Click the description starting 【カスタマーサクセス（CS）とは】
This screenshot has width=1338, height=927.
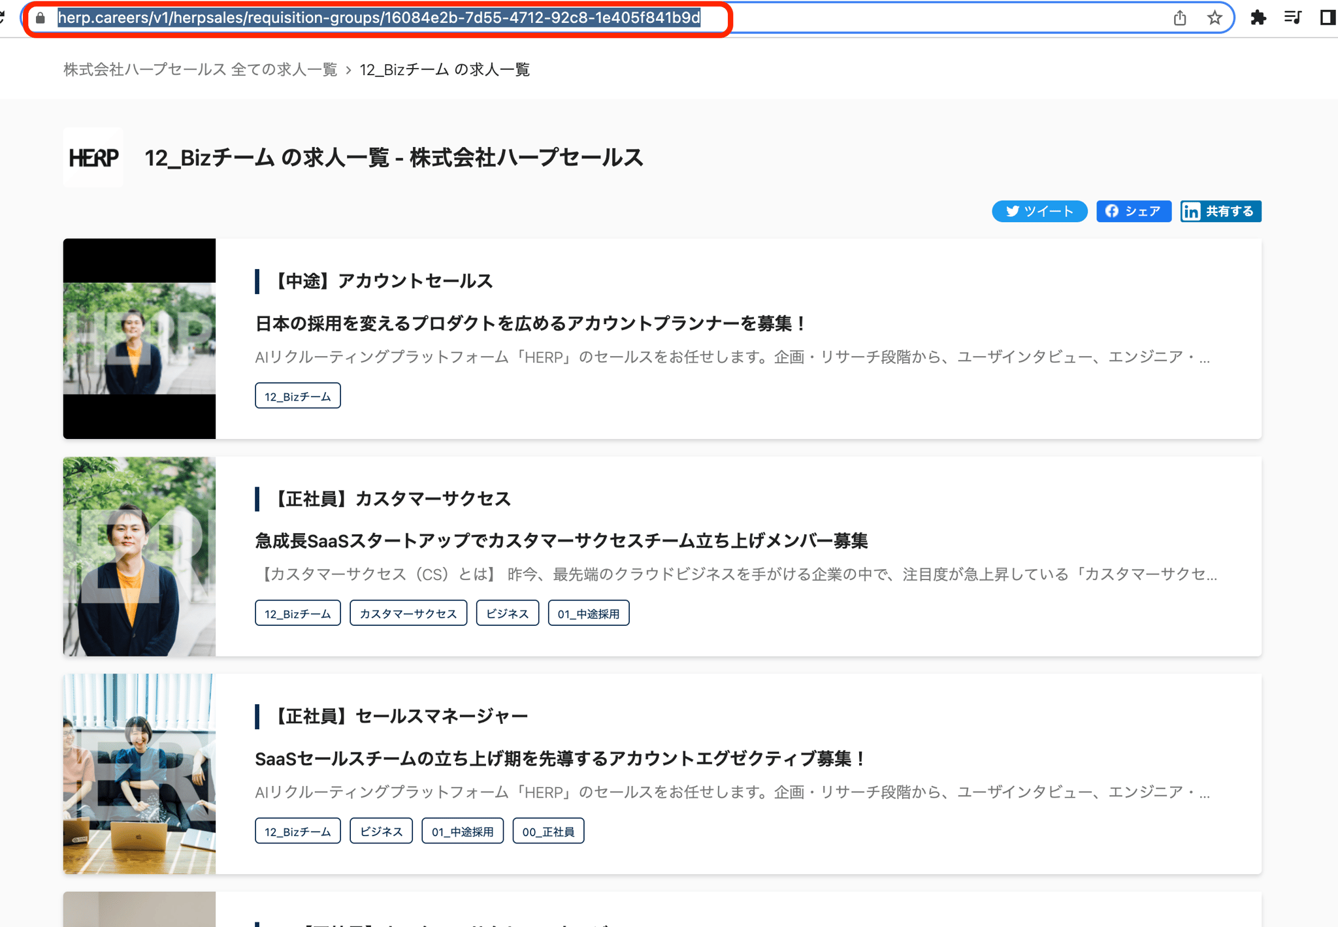(736, 574)
